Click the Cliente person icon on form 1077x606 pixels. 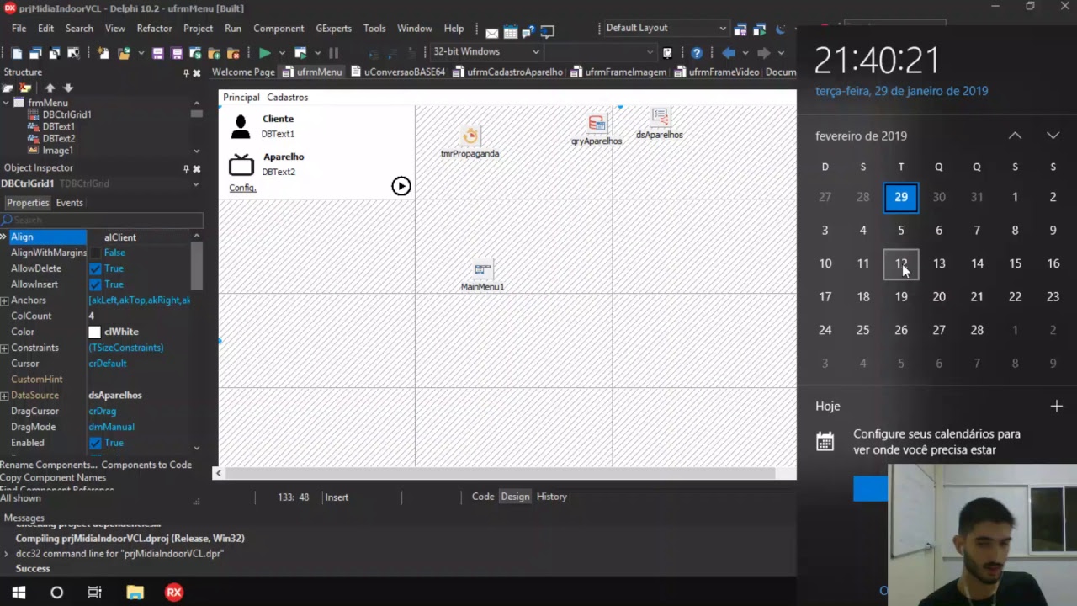[241, 126]
